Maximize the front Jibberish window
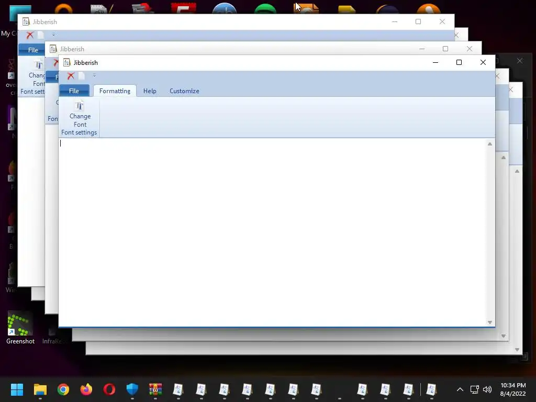The width and height of the screenshot is (536, 402). click(x=459, y=63)
